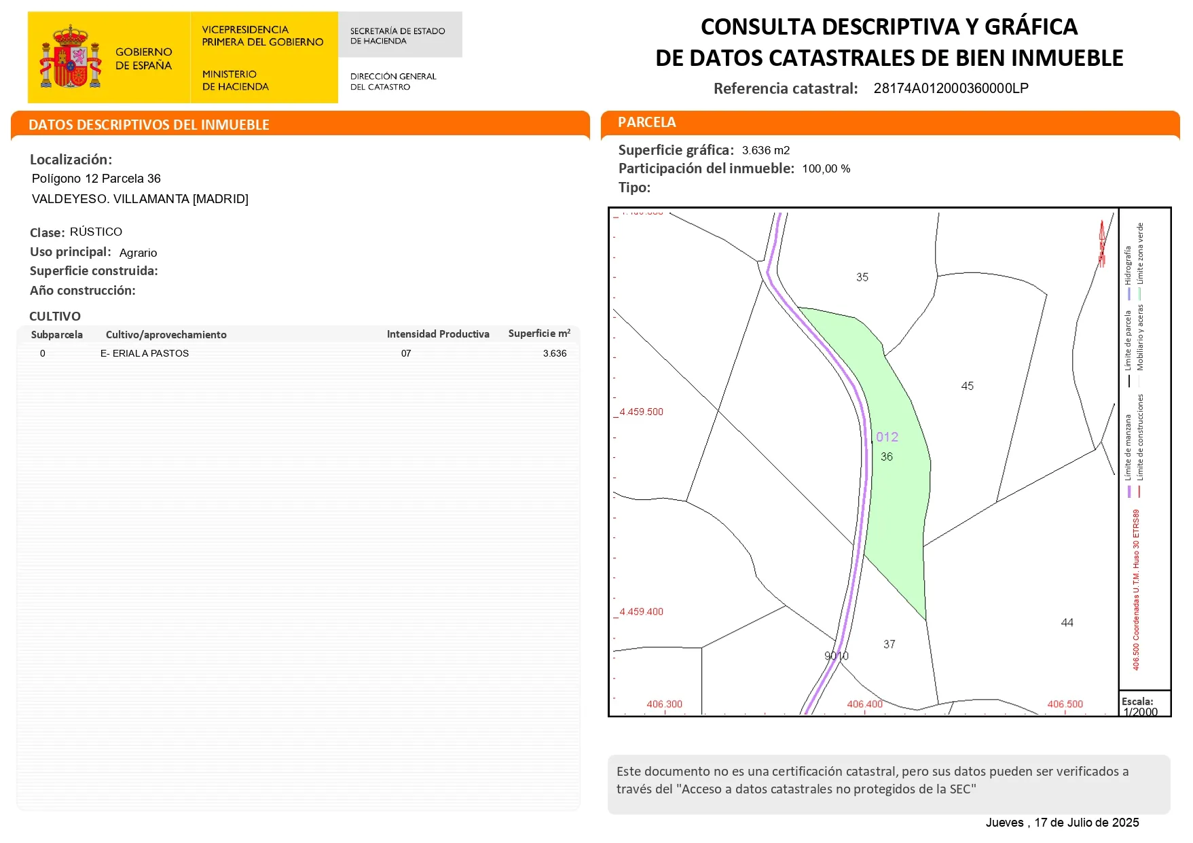
Task: Click 'SECRETARÍA DE ESTADO DE HACIENDA' text
Action: tap(397, 36)
